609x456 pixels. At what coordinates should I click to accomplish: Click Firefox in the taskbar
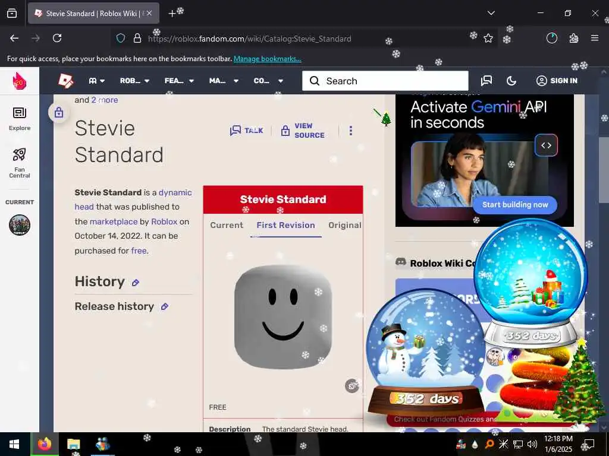pos(45,444)
